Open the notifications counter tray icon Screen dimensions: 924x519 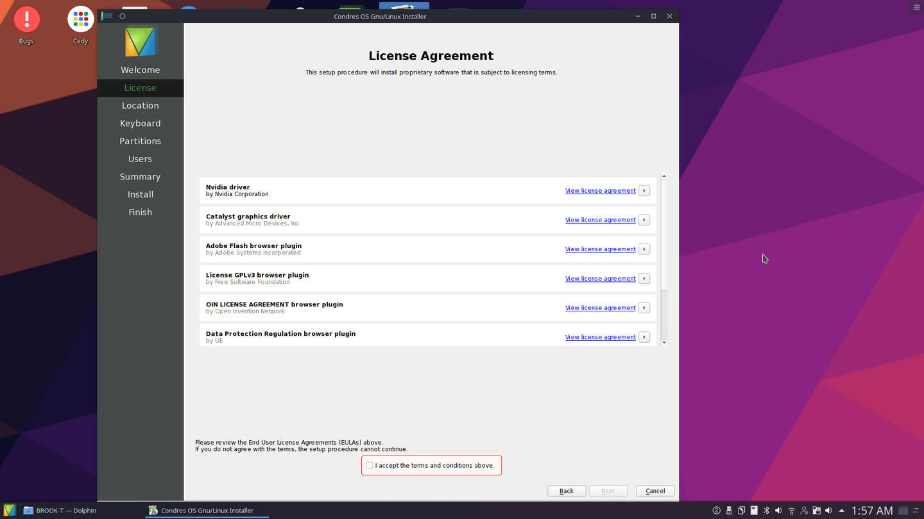click(x=717, y=511)
